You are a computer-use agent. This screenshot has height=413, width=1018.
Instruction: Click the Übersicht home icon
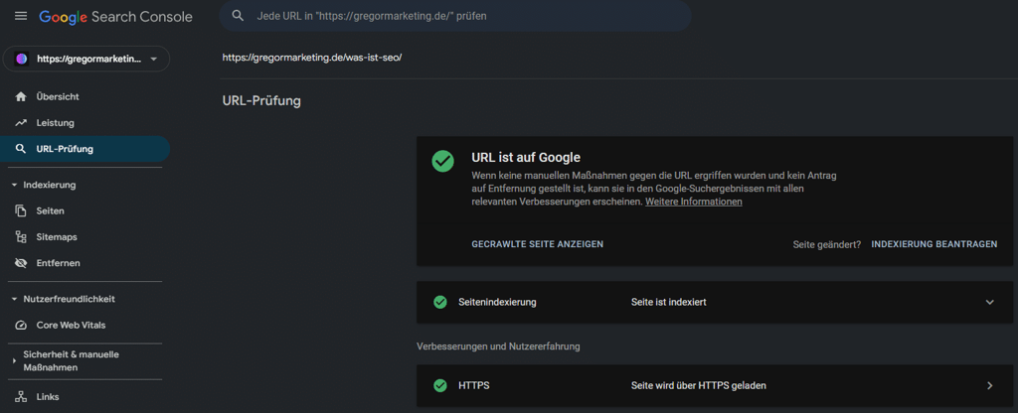(21, 96)
